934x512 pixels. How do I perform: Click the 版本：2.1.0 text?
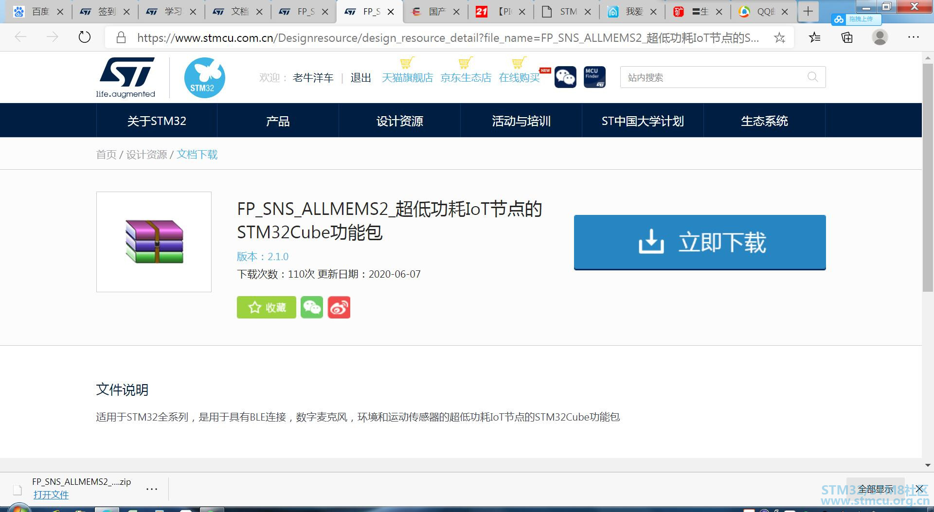263,256
